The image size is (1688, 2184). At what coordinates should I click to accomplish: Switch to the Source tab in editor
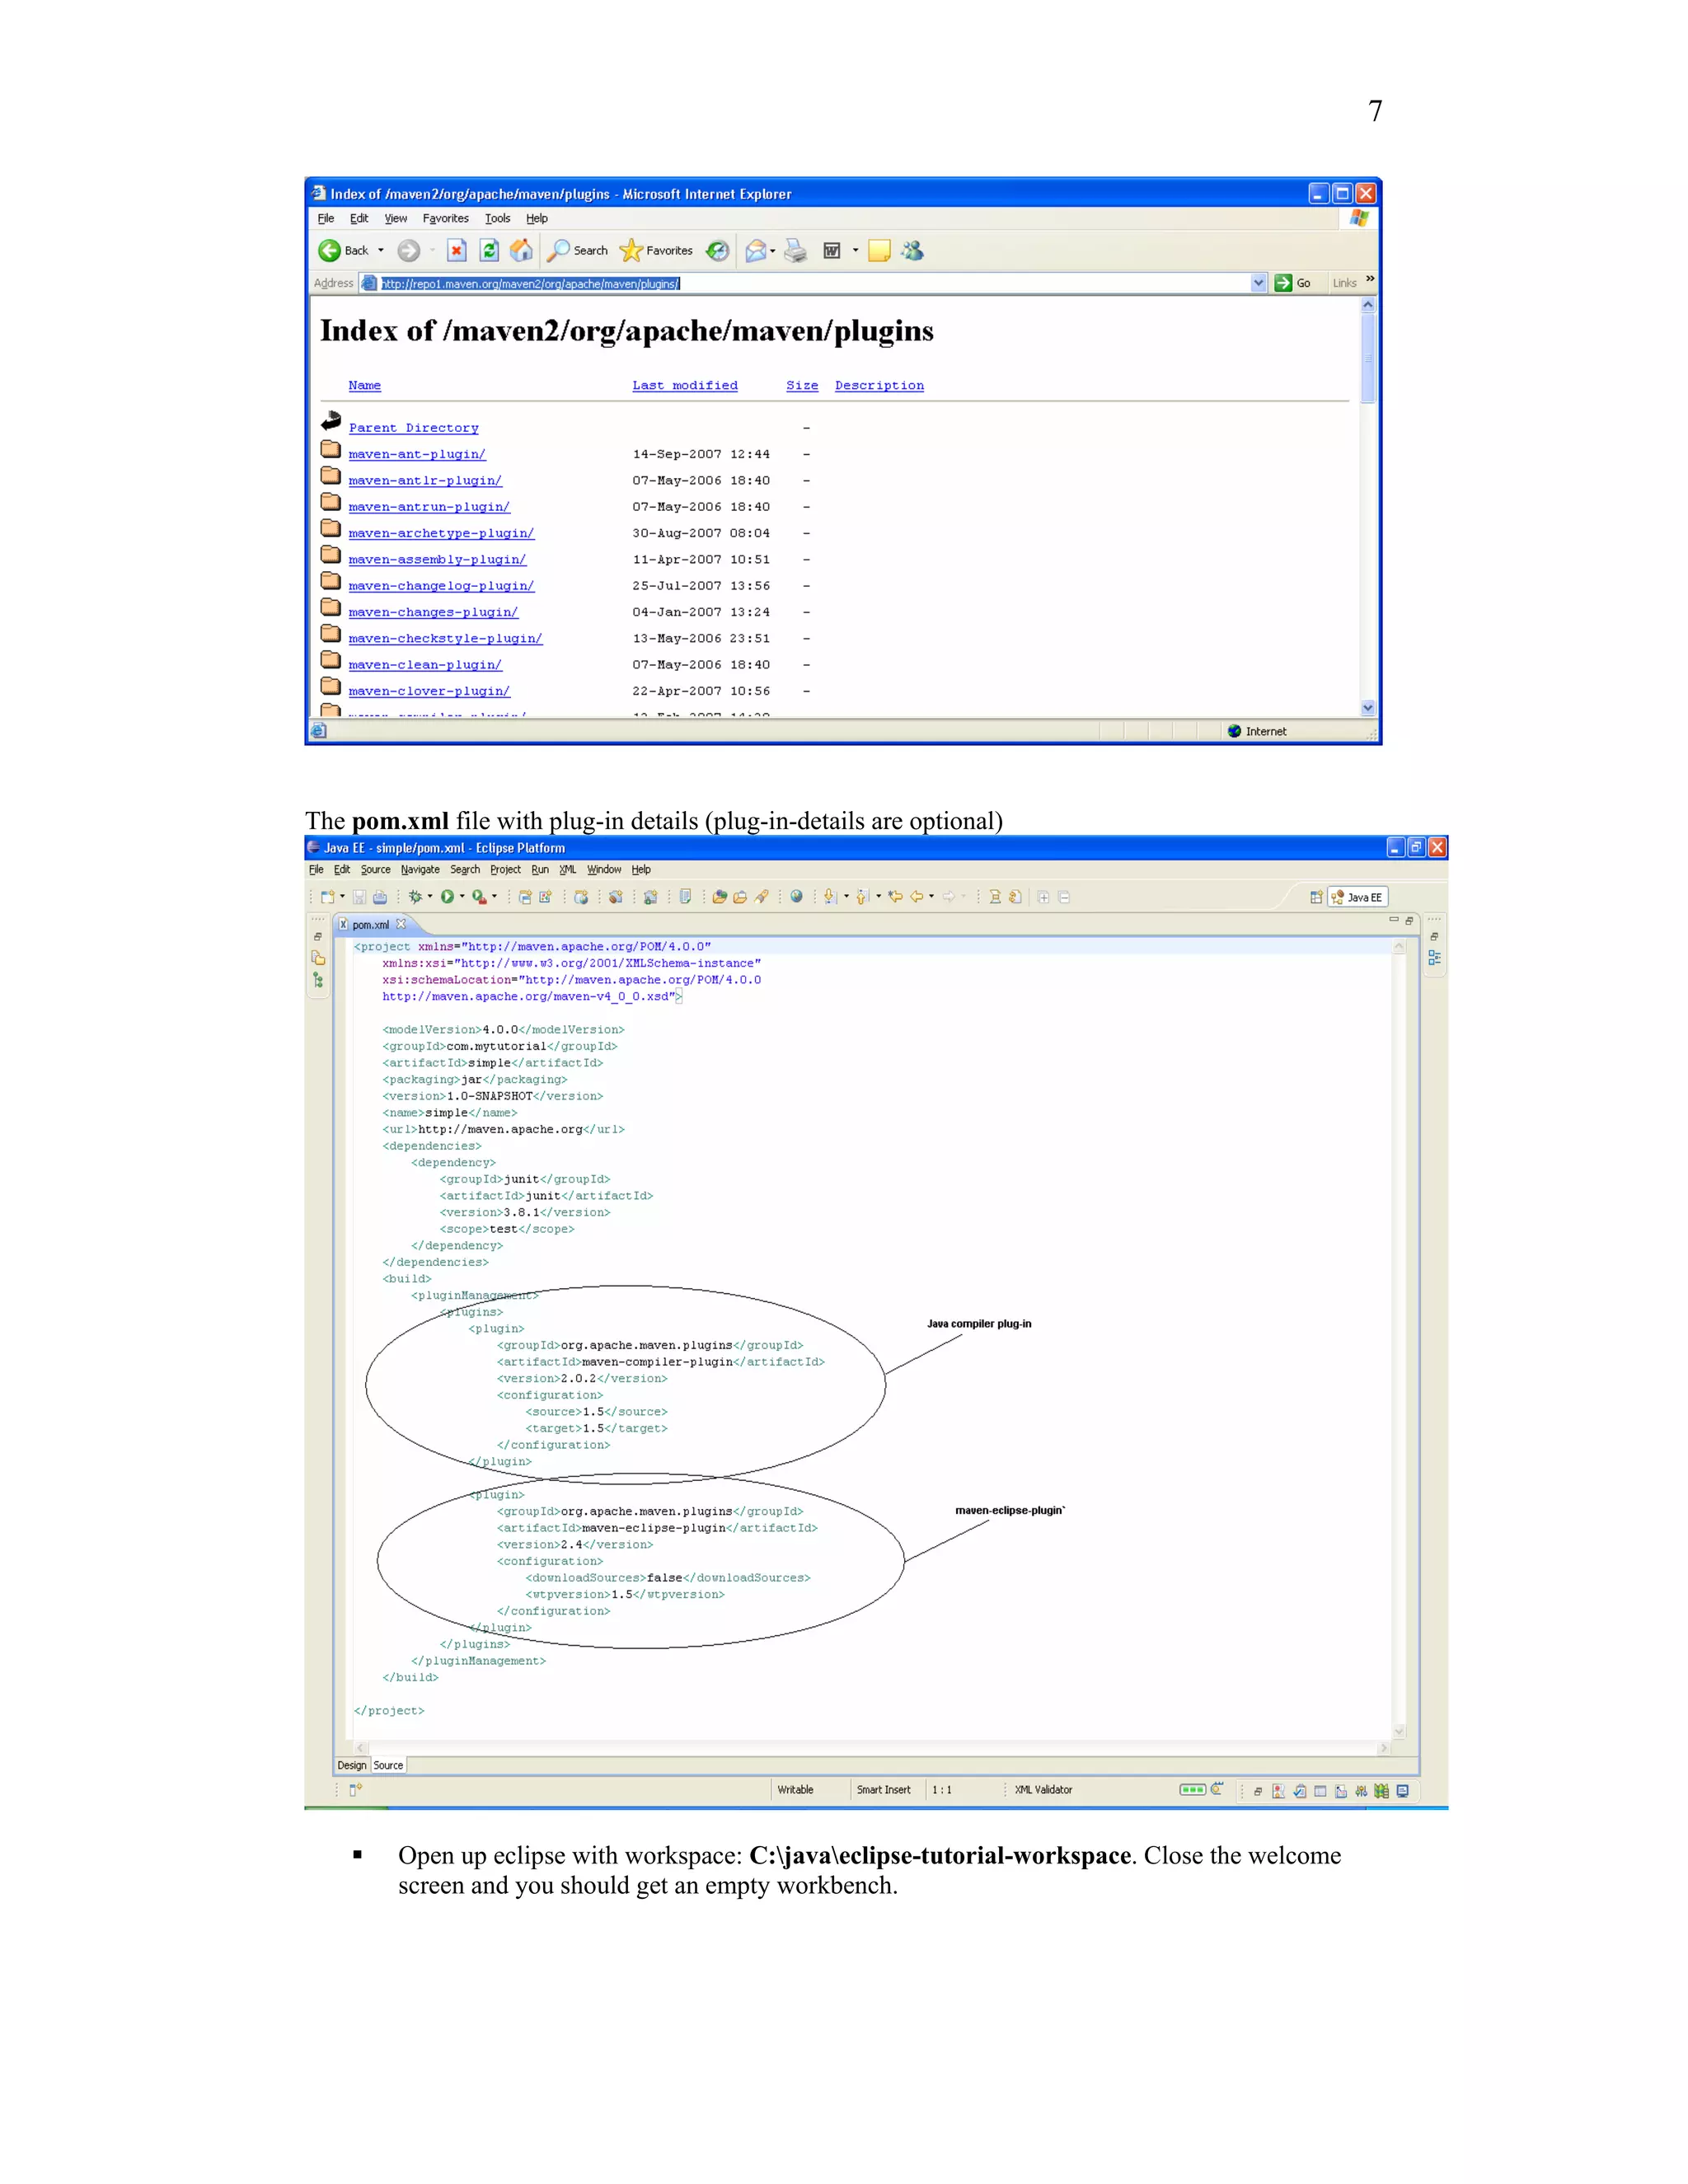tap(388, 1765)
